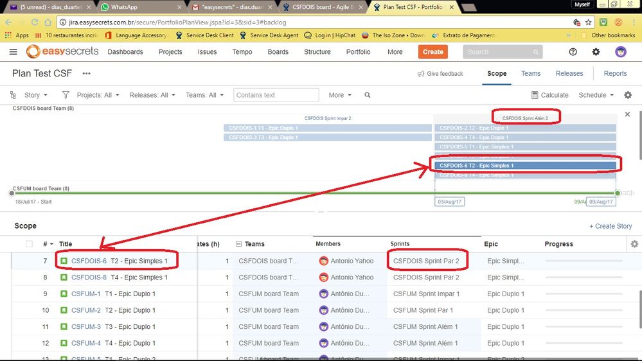Bookmark this page with star icon
This screenshot has width=642, height=361.
pos(589,22)
